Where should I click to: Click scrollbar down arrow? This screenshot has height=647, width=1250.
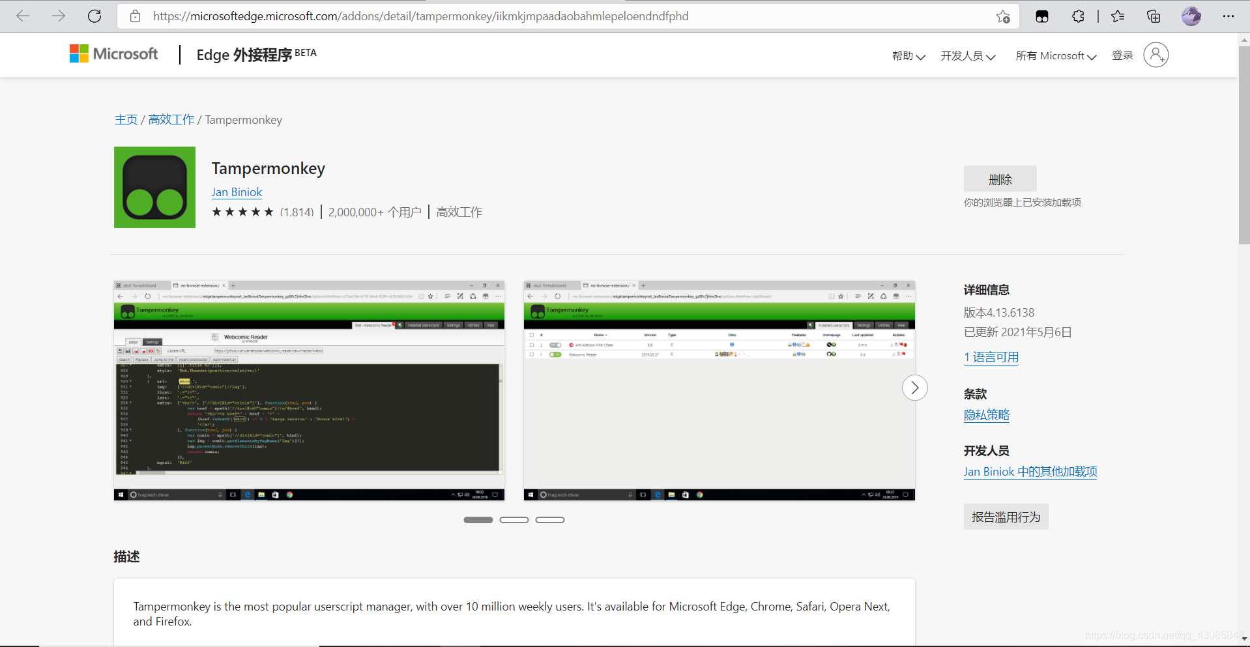tap(1243, 640)
